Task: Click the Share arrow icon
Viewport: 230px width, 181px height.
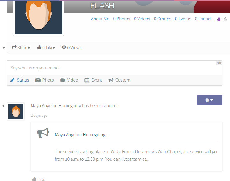Action: tap(14, 47)
